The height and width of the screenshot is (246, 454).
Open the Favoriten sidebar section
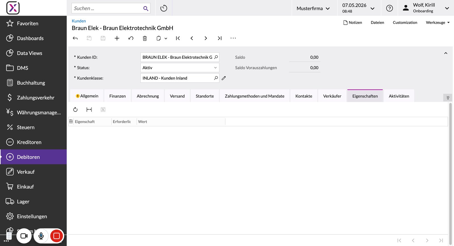(x=33, y=23)
